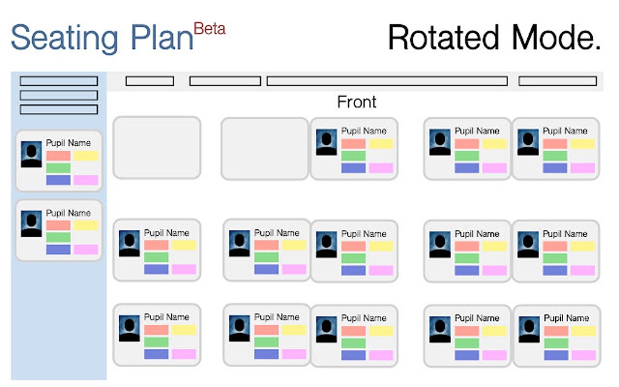Open the third selector in the blue sidebar

(x=59, y=108)
